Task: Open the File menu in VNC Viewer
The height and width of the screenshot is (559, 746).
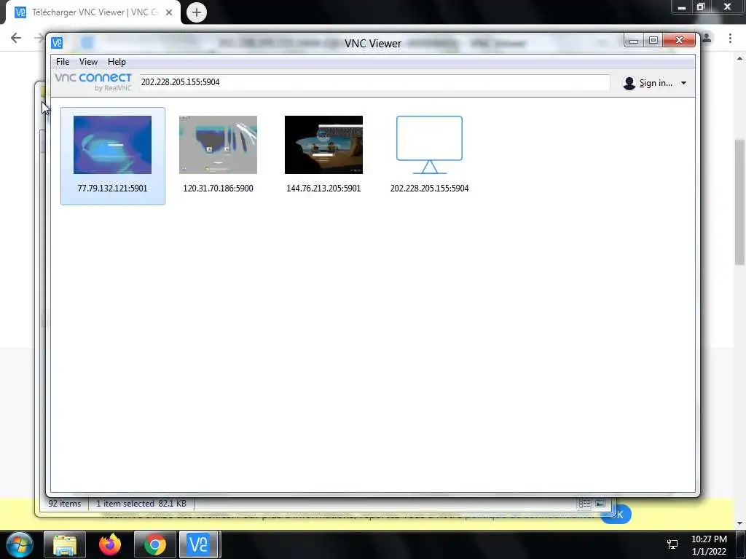Action: (x=63, y=62)
